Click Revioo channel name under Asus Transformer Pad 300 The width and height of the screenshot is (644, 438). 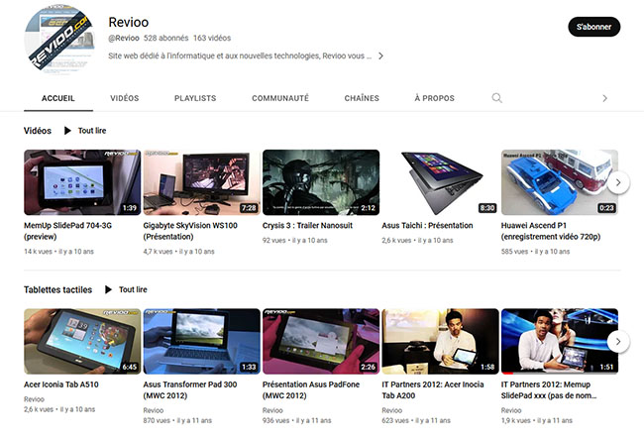coord(154,410)
